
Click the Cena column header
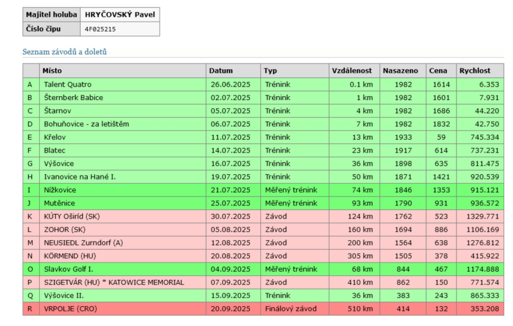tap(438, 70)
